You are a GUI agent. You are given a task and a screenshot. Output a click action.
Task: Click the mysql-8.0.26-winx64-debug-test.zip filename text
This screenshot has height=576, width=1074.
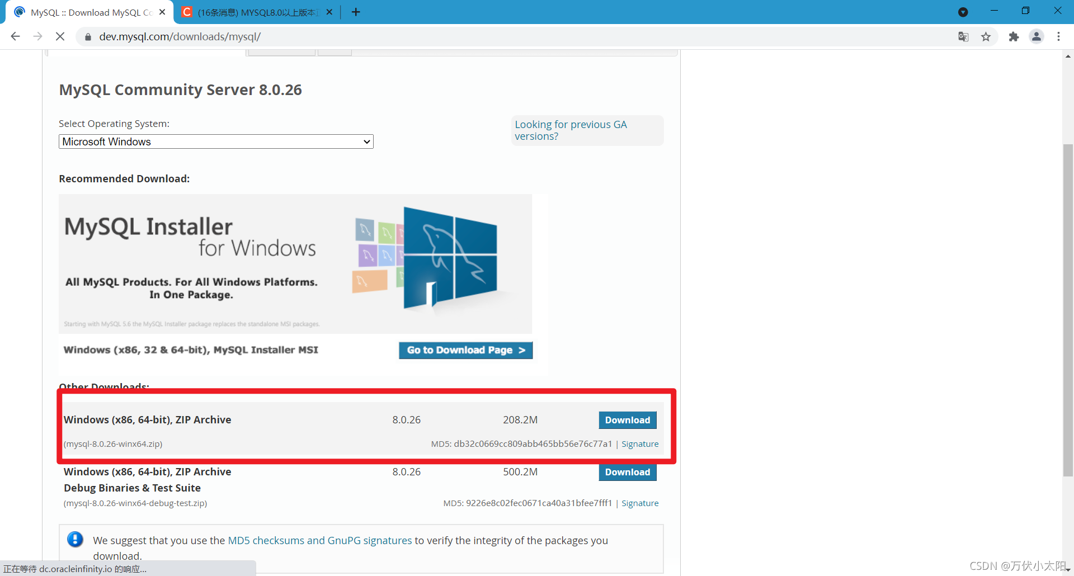(x=135, y=503)
